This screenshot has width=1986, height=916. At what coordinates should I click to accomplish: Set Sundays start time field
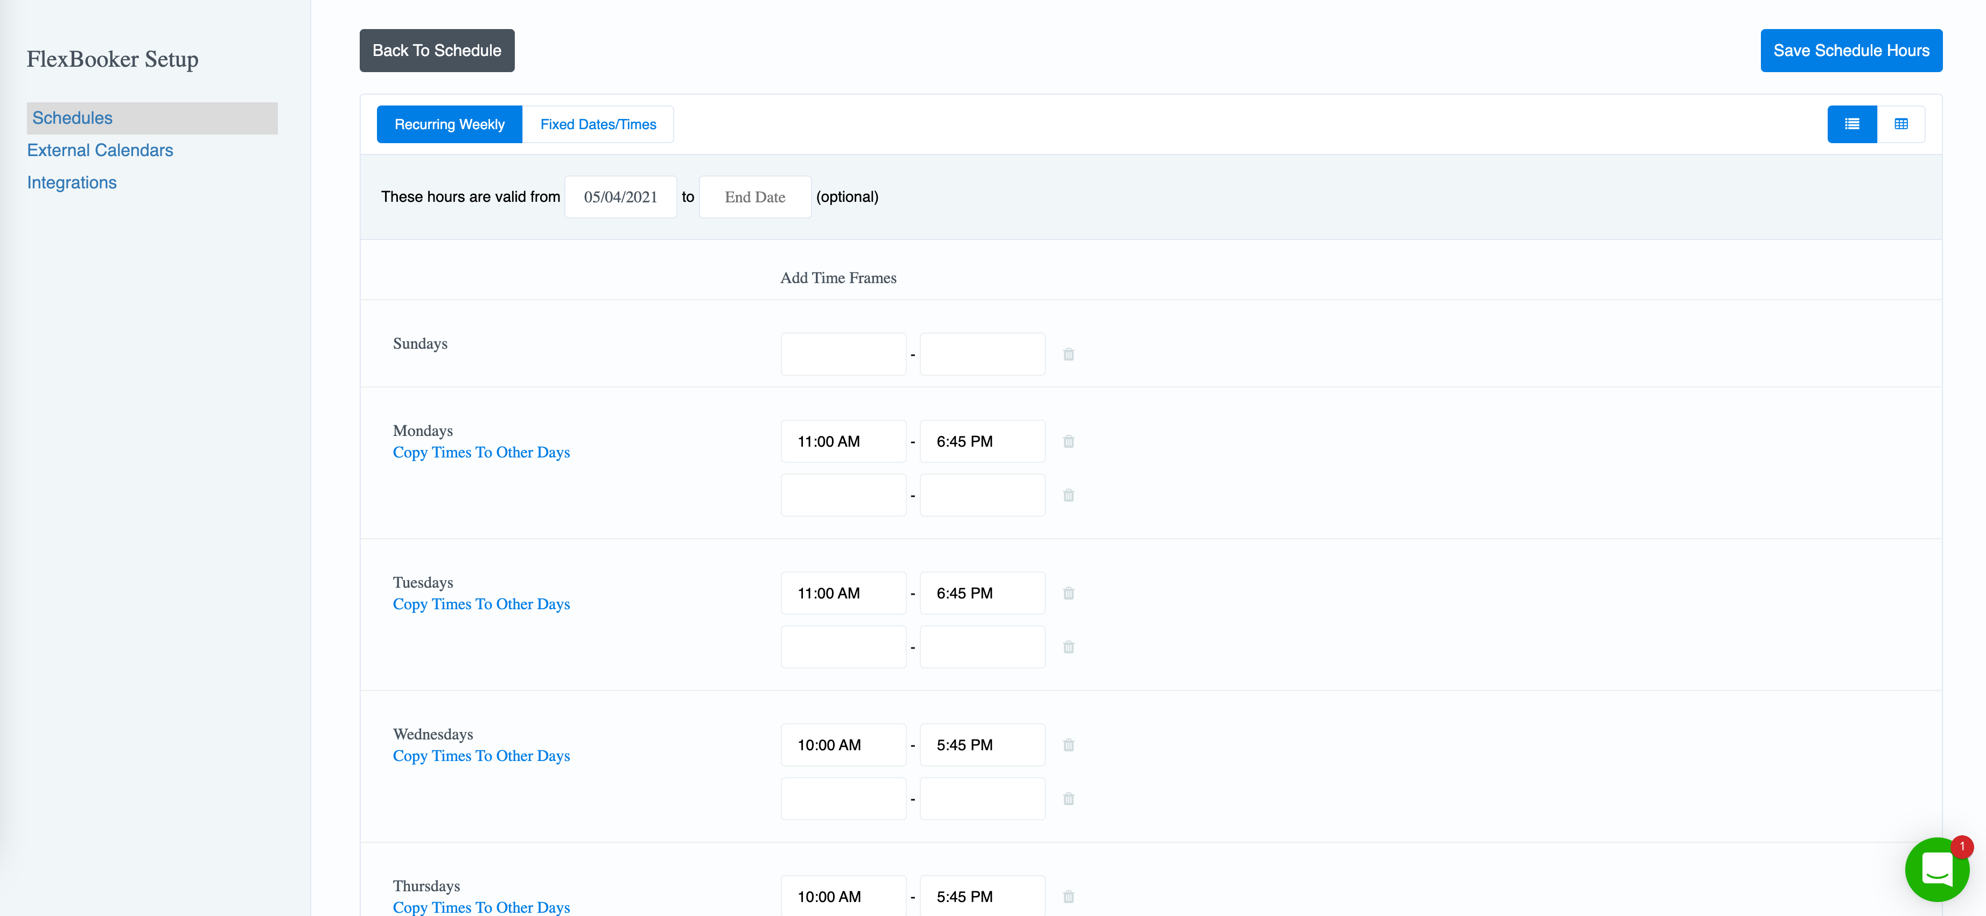[843, 354]
